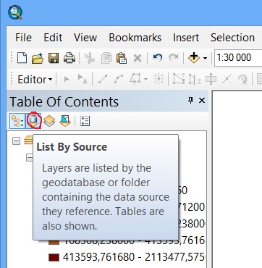Click the Paste clipboard icon
The image size is (262, 268).
[x=122, y=58]
